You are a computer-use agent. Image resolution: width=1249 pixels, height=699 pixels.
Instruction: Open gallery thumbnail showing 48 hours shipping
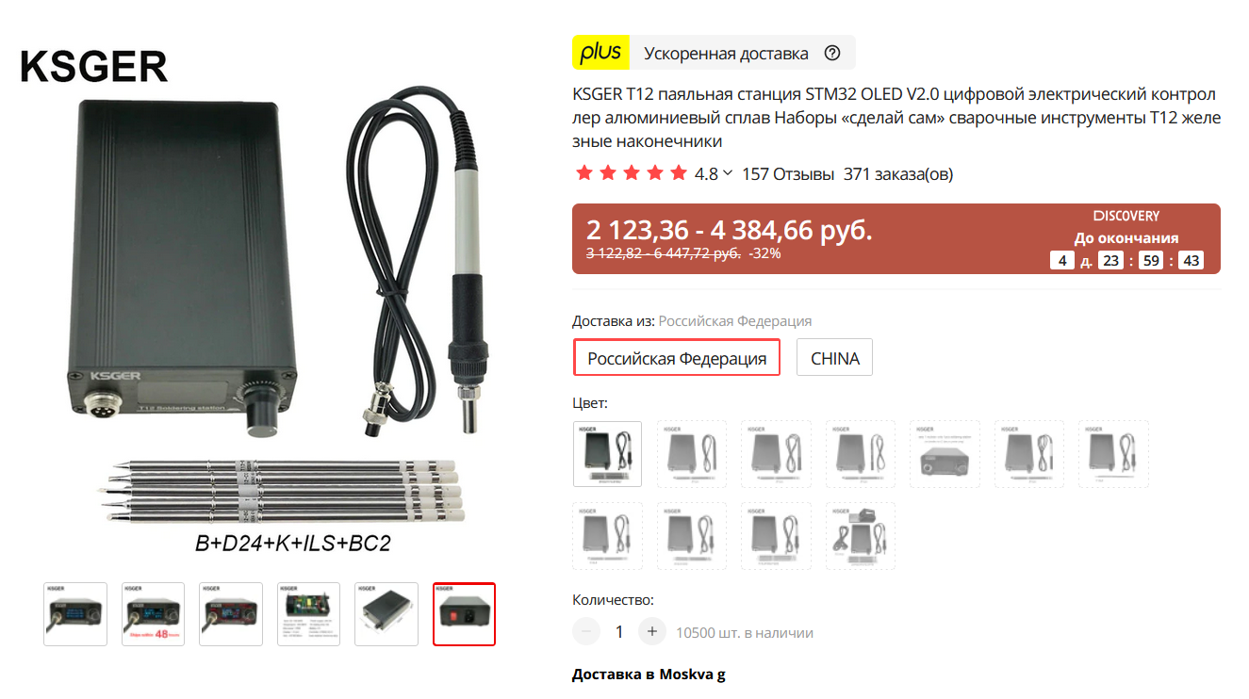153,614
